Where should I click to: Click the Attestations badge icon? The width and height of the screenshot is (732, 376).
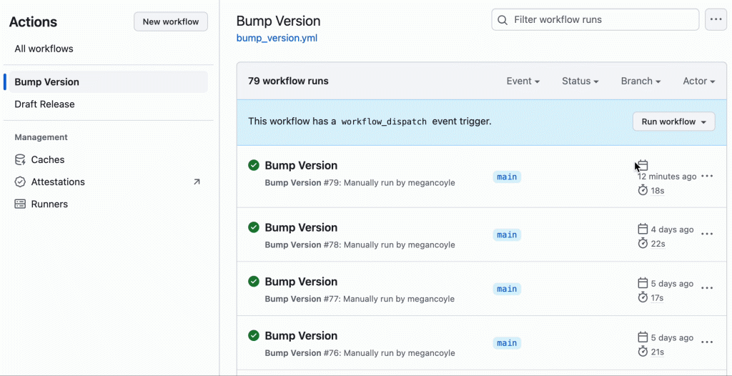20,182
